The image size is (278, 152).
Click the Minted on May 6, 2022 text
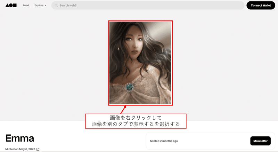(x=20, y=149)
